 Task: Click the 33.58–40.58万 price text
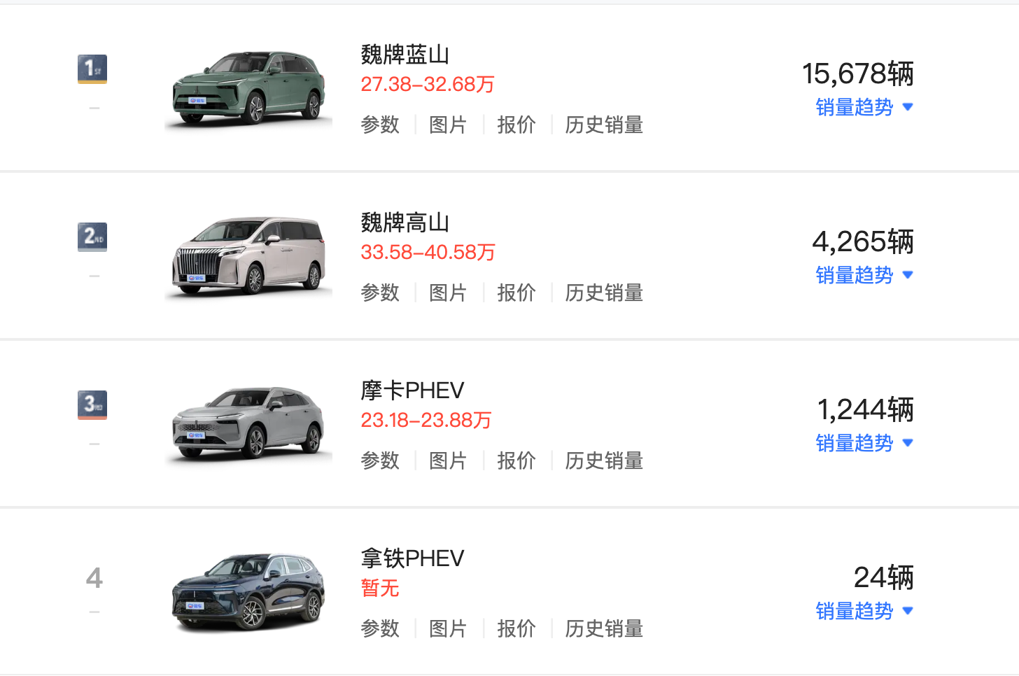428,252
